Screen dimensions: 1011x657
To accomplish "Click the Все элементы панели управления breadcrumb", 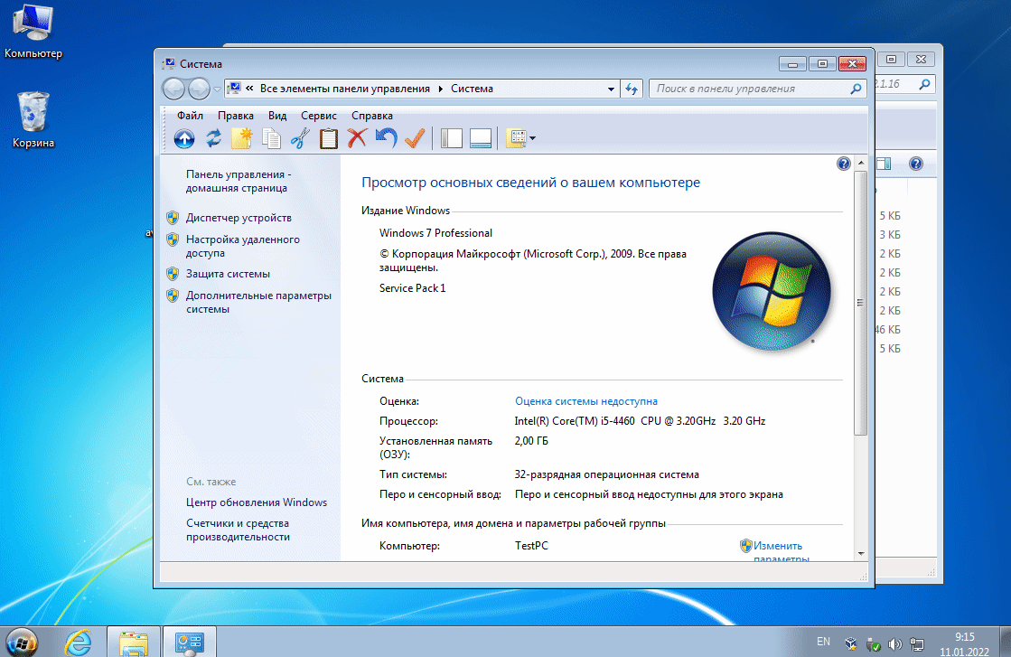I will tap(345, 89).
